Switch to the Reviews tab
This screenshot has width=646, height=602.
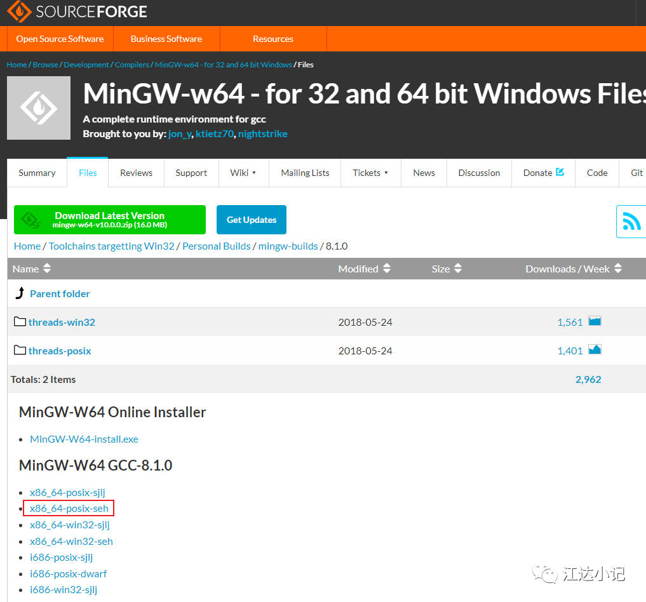(137, 173)
